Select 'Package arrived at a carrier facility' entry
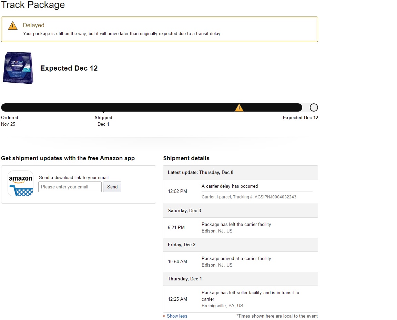Screen dimensions: 397x320 tap(236, 259)
